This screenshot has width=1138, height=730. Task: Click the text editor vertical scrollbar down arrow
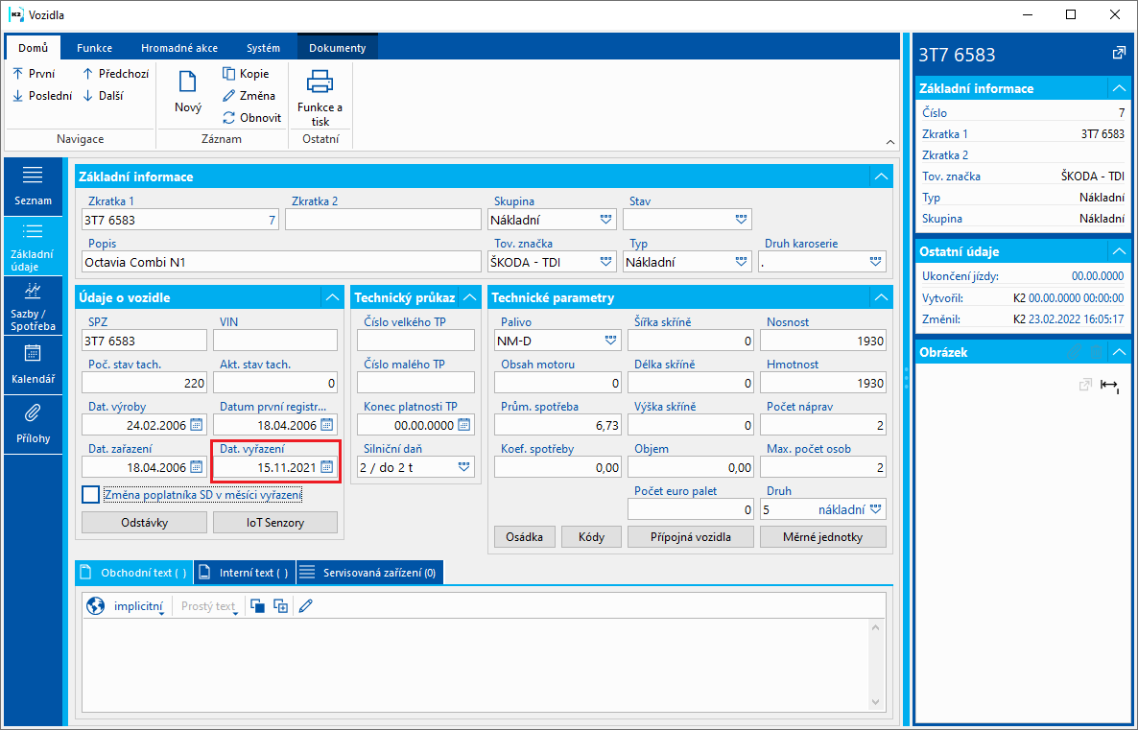875,701
